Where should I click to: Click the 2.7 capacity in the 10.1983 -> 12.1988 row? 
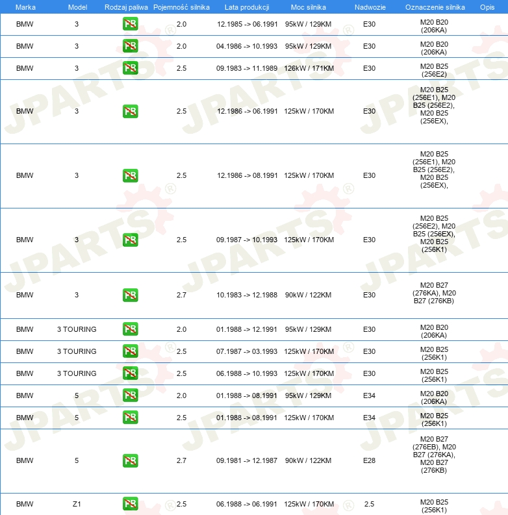coord(181,295)
